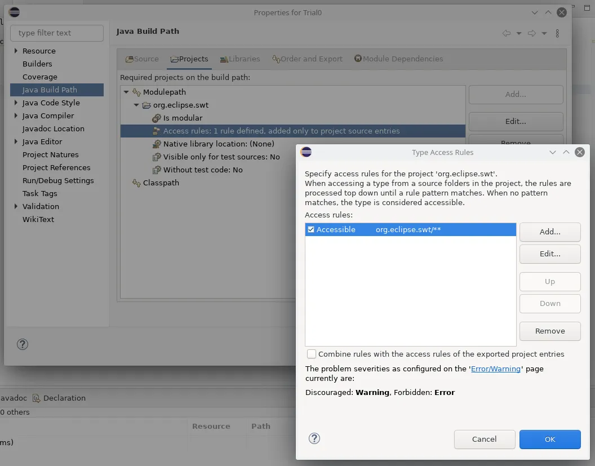This screenshot has height=466, width=595.
Task: Click Edit... in Type Access Rules
Action: pyautogui.click(x=550, y=254)
